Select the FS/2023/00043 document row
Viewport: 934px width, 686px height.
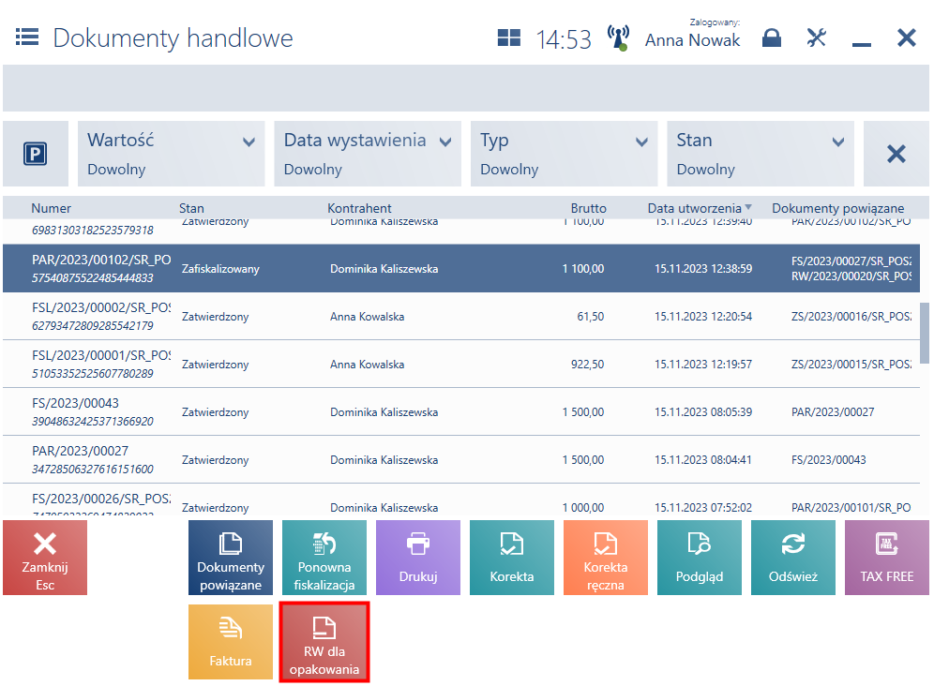(x=461, y=412)
